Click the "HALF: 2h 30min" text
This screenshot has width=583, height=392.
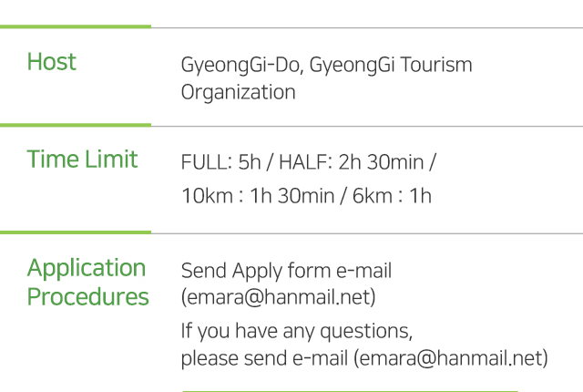352,162
